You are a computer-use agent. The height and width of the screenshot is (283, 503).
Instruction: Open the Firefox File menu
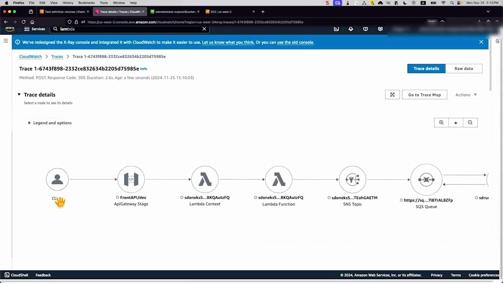pyautogui.click(x=32, y=3)
